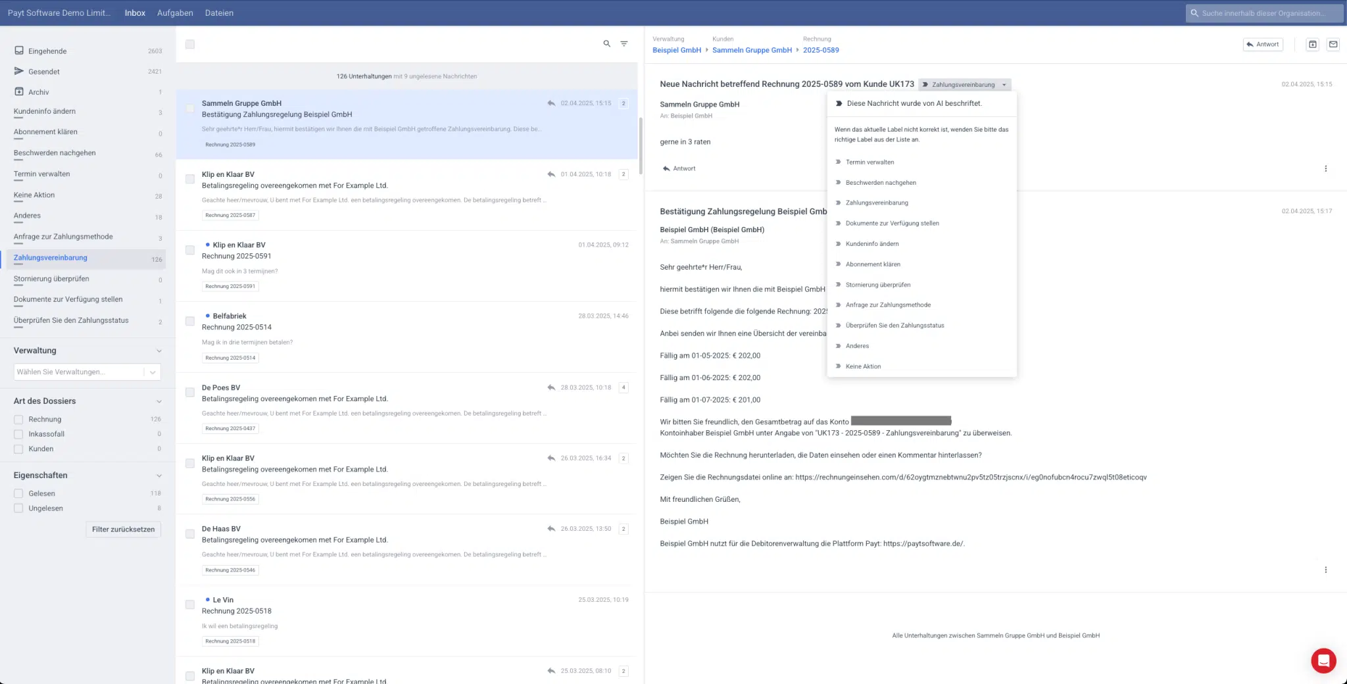Collapse the Verwaltung filter section
Screen dimensions: 1347x684
tap(159, 351)
